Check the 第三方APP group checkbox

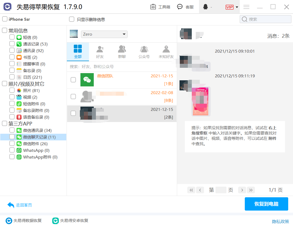[x=5, y=123]
